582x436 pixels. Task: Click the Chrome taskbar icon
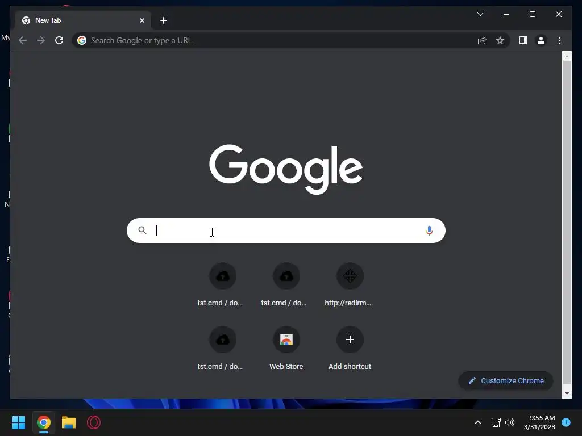point(43,422)
